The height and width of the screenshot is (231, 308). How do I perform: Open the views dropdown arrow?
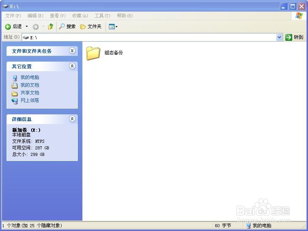(116, 26)
